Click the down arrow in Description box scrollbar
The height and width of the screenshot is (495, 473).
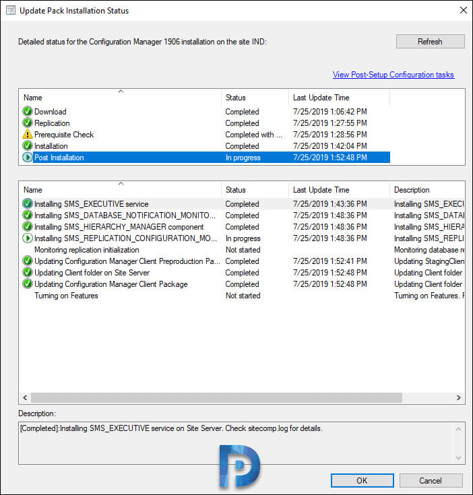click(x=458, y=457)
